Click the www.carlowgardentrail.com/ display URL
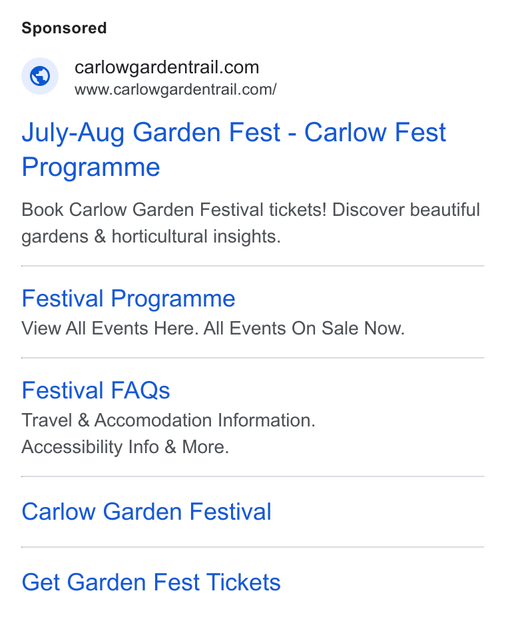Image resolution: width=506 pixels, height=617 pixels. tap(175, 89)
